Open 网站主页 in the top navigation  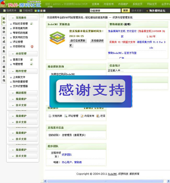click(x=152, y=4)
